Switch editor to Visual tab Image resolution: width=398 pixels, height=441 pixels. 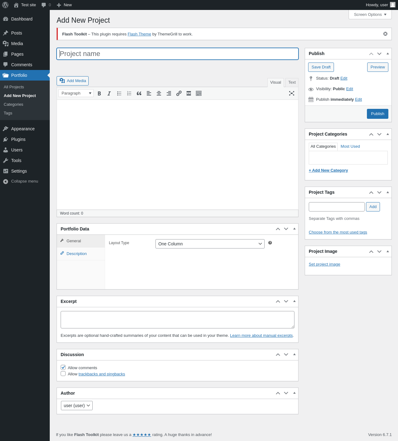click(x=275, y=82)
